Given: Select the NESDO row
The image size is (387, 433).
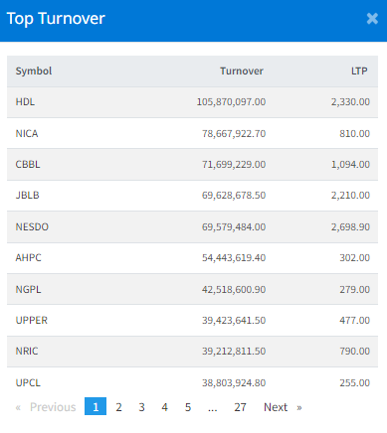Looking at the screenshot, I should point(192,227).
